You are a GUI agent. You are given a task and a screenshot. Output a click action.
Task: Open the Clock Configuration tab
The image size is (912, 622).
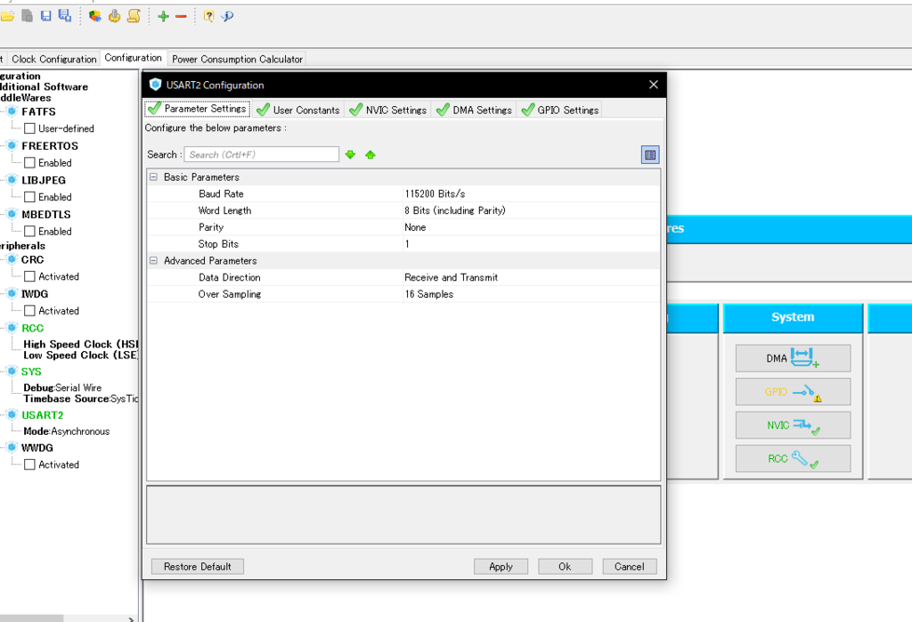[53, 59]
